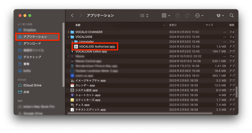This screenshot has height=133, width=252.
Task: Click the horizontal scrollbar of file list
Action: [x=140, y=113]
